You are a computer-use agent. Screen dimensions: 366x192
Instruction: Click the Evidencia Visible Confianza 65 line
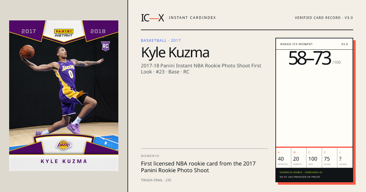point(301,172)
